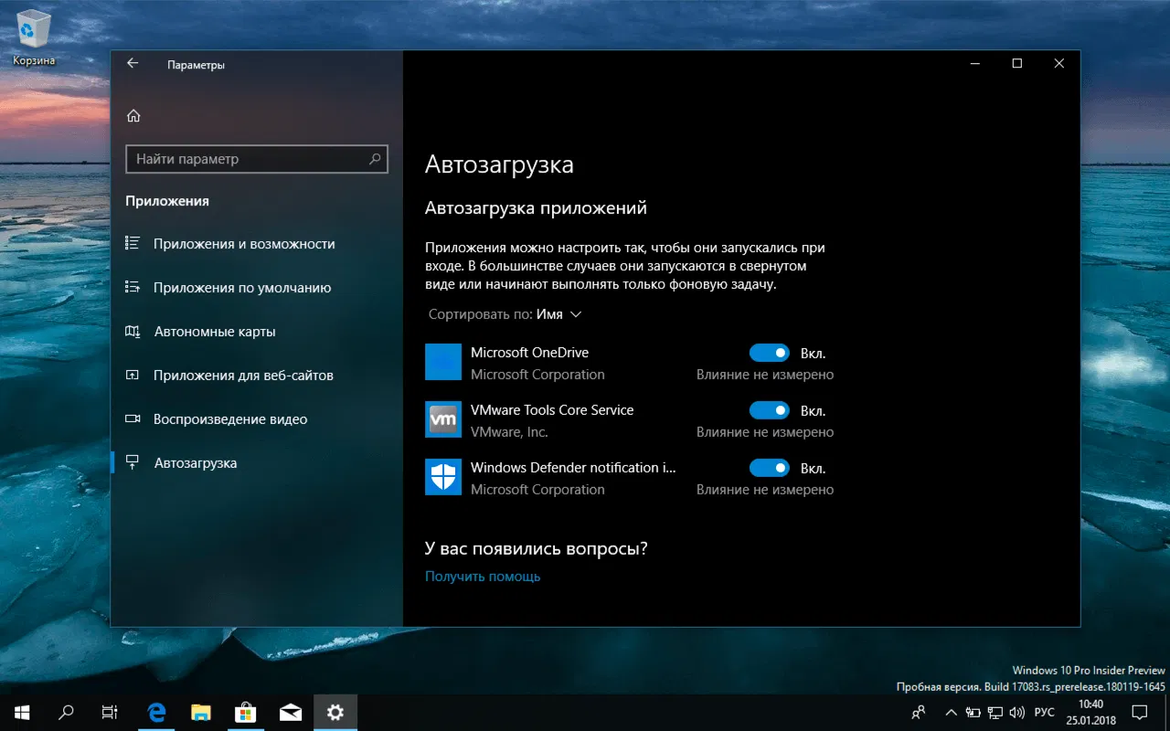Open File Explorer from taskbar
This screenshot has height=731, width=1170.
[x=201, y=712]
